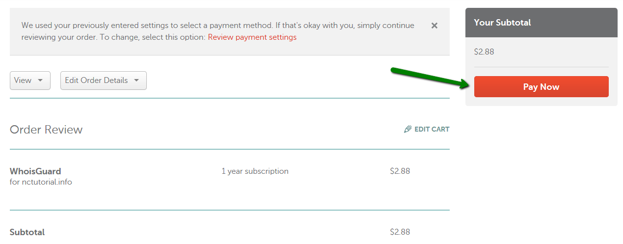Click the $2.88 amount in sidebar
This screenshot has height=244, width=623.
(x=484, y=52)
